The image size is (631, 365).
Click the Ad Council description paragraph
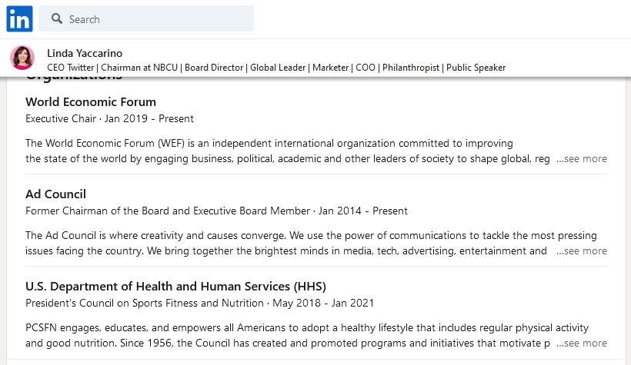[311, 243]
